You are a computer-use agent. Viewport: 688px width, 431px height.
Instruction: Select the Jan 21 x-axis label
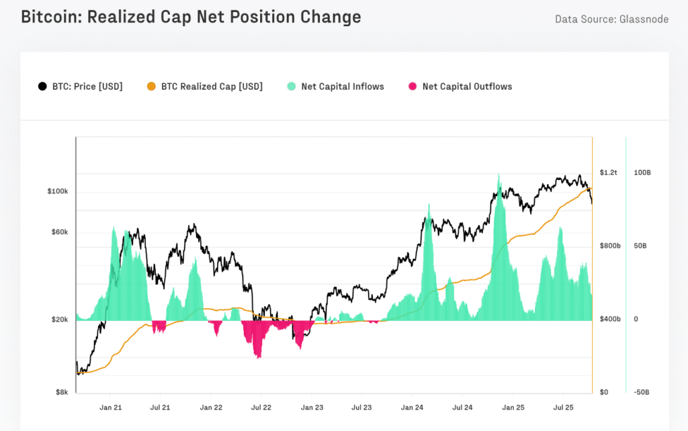tap(110, 408)
